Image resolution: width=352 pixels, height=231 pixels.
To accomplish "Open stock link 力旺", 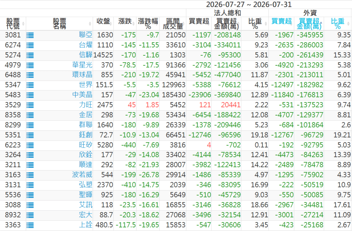I will pyautogui.click(x=86, y=105).
